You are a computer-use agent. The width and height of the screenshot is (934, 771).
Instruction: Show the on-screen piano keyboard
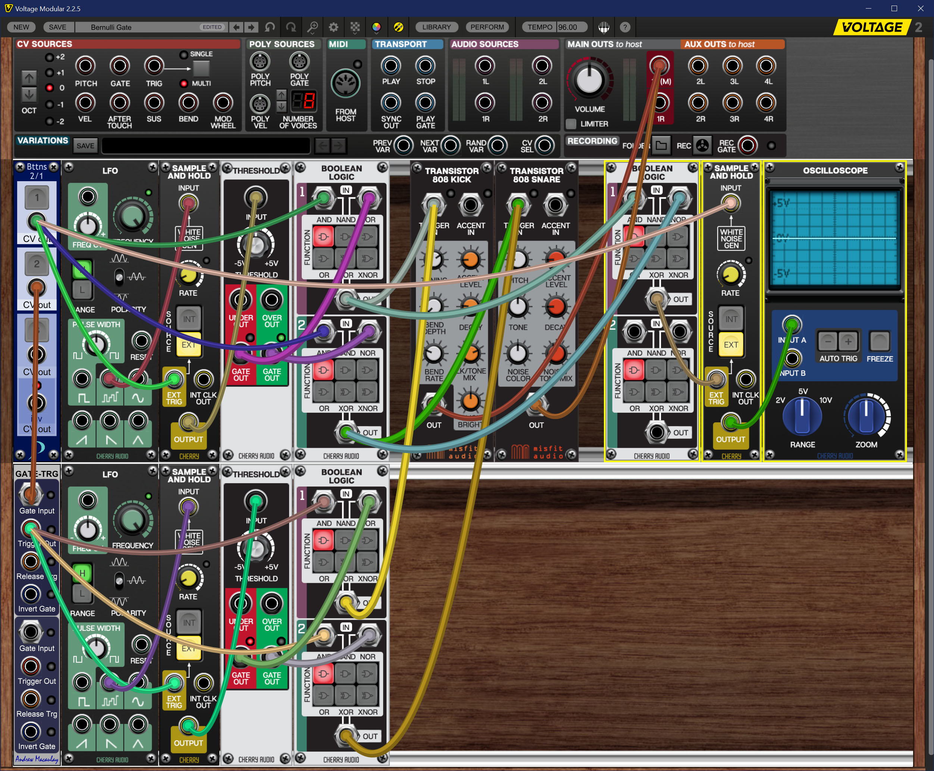coord(604,27)
